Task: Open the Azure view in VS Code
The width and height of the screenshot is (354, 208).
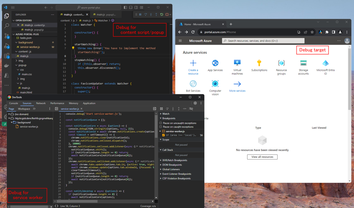Action: point(6,75)
